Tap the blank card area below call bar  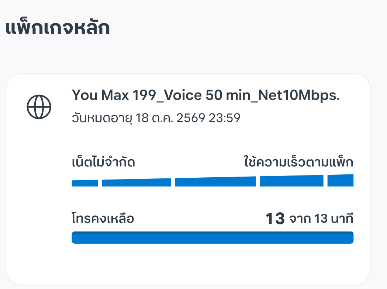(x=212, y=264)
